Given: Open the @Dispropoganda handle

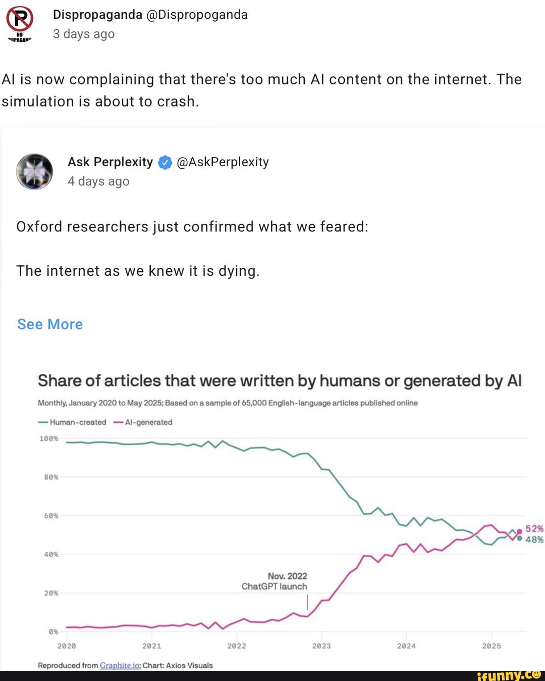Looking at the screenshot, I should pyautogui.click(x=197, y=15).
